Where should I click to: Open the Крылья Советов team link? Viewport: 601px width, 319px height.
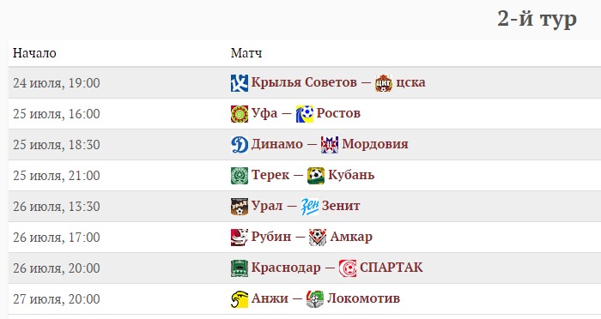tap(304, 82)
